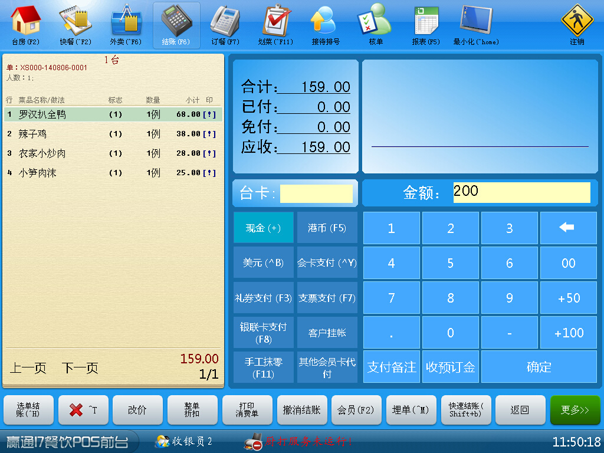Switch to the 结账 checkout tab
The width and height of the screenshot is (604, 453).
point(176,25)
